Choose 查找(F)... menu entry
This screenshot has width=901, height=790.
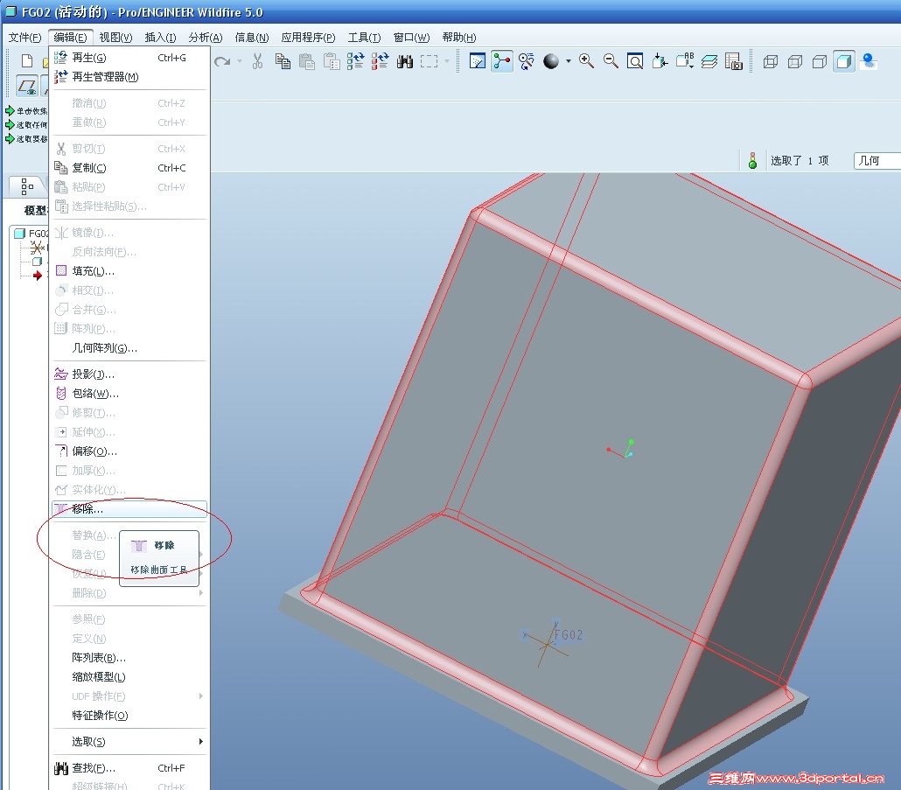pyautogui.click(x=129, y=767)
